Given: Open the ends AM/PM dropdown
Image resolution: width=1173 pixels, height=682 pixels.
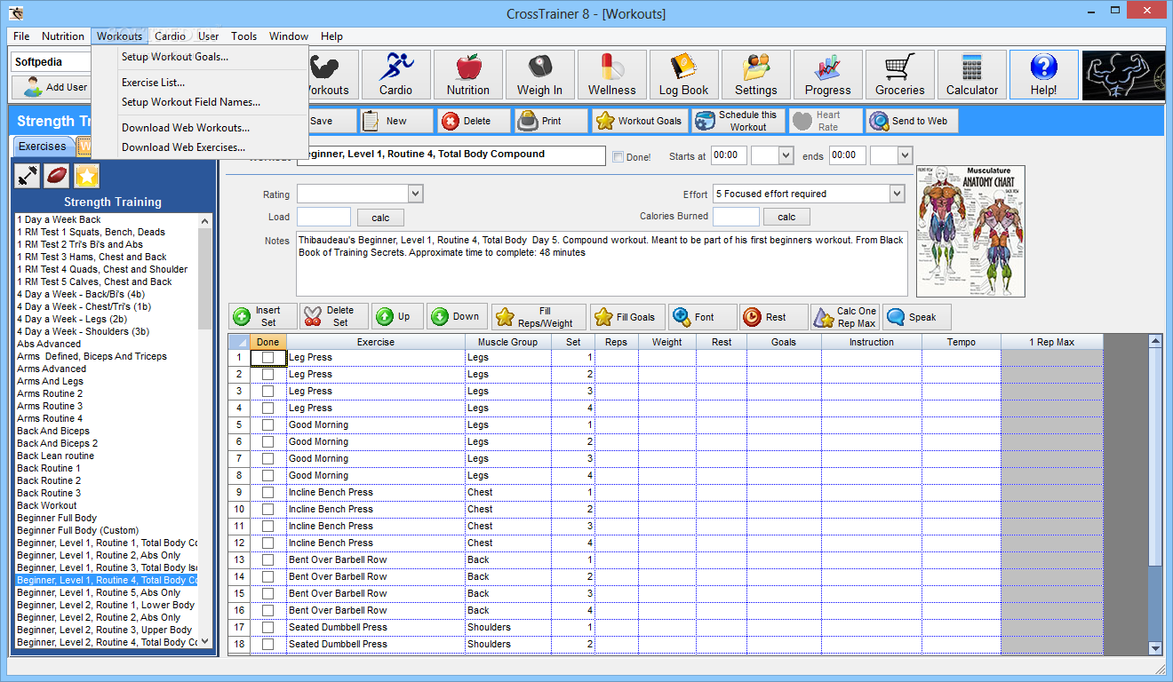Looking at the screenshot, I should 904,155.
